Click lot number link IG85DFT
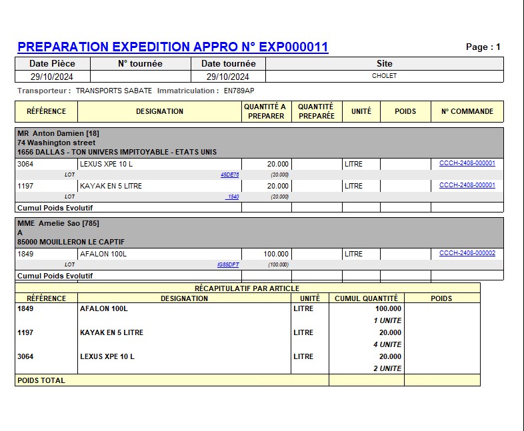The height and width of the screenshot is (431, 524). [228, 265]
